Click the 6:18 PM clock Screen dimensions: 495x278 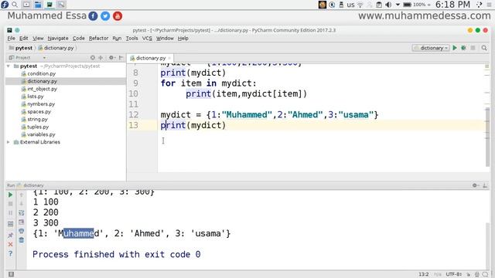tap(452, 5)
